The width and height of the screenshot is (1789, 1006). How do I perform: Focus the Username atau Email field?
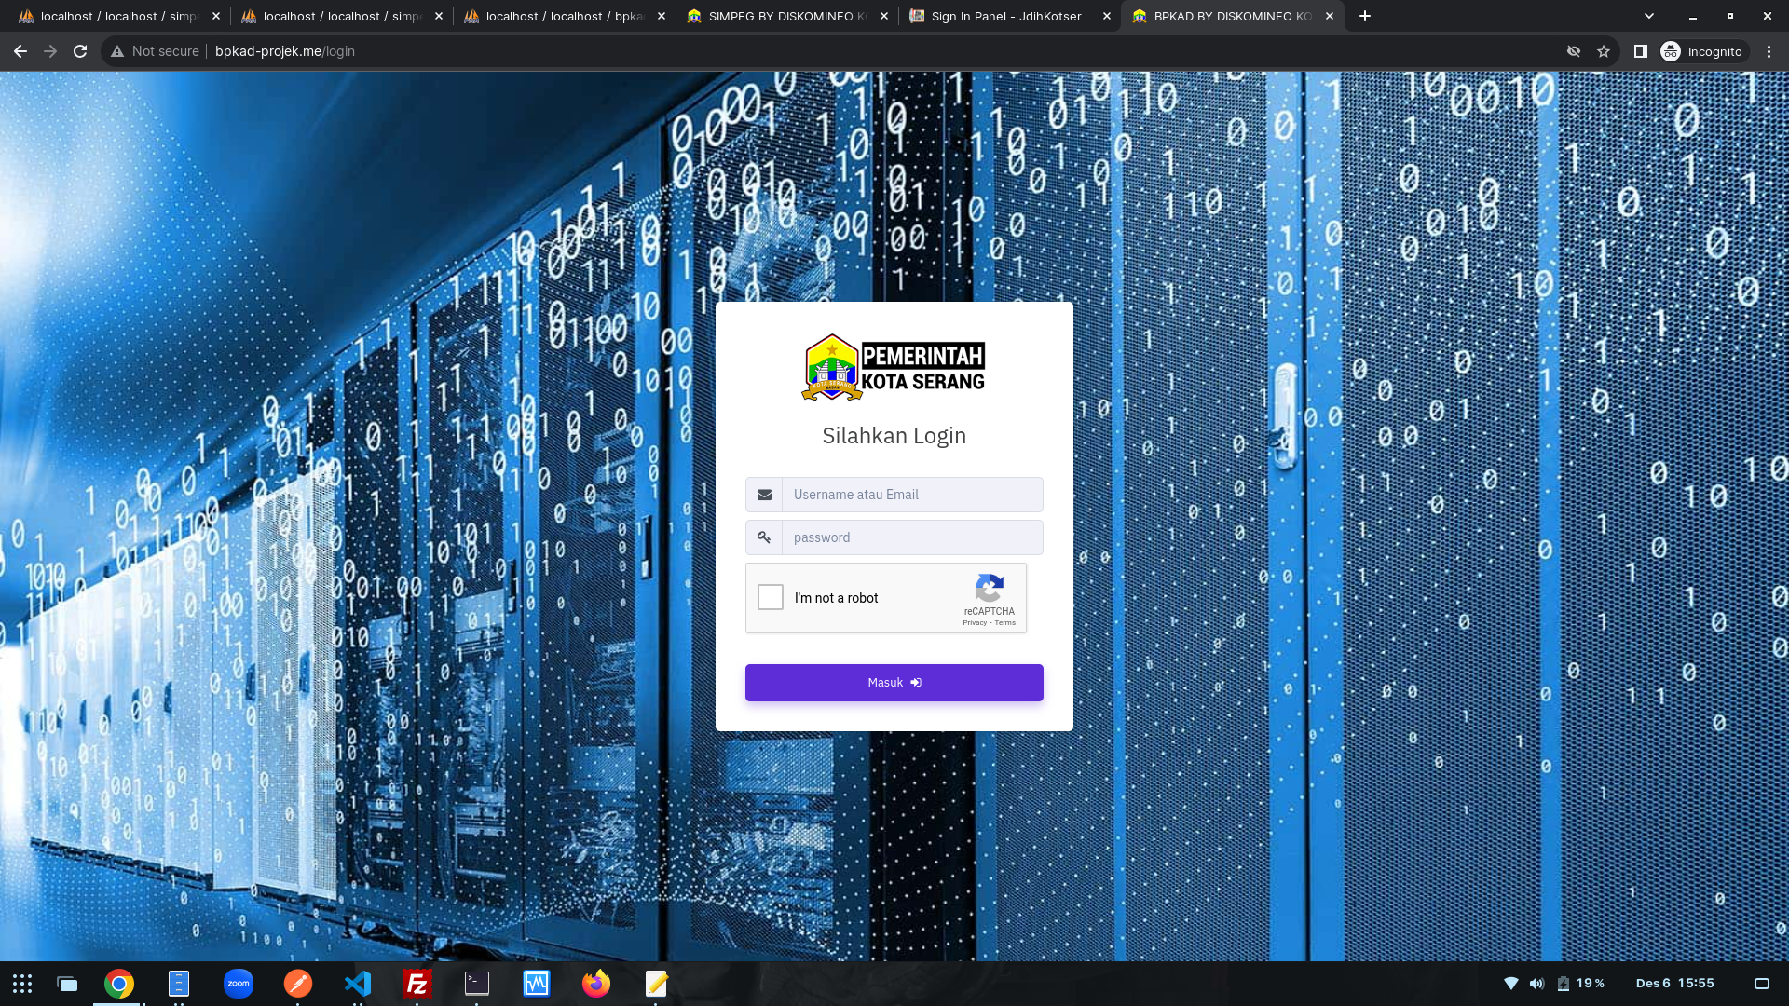(x=911, y=495)
